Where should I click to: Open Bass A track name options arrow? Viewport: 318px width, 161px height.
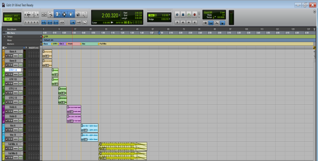point(22,51)
